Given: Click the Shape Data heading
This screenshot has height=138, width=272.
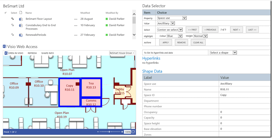Looking at the screenshot, I should (152, 71).
